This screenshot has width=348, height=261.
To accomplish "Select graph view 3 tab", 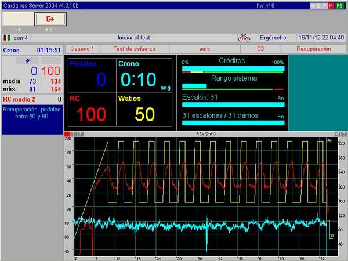I will (81, 134).
